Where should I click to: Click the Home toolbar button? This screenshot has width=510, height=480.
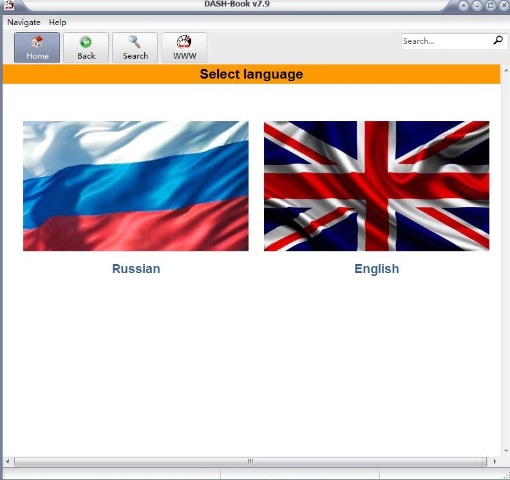pyautogui.click(x=37, y=48)
